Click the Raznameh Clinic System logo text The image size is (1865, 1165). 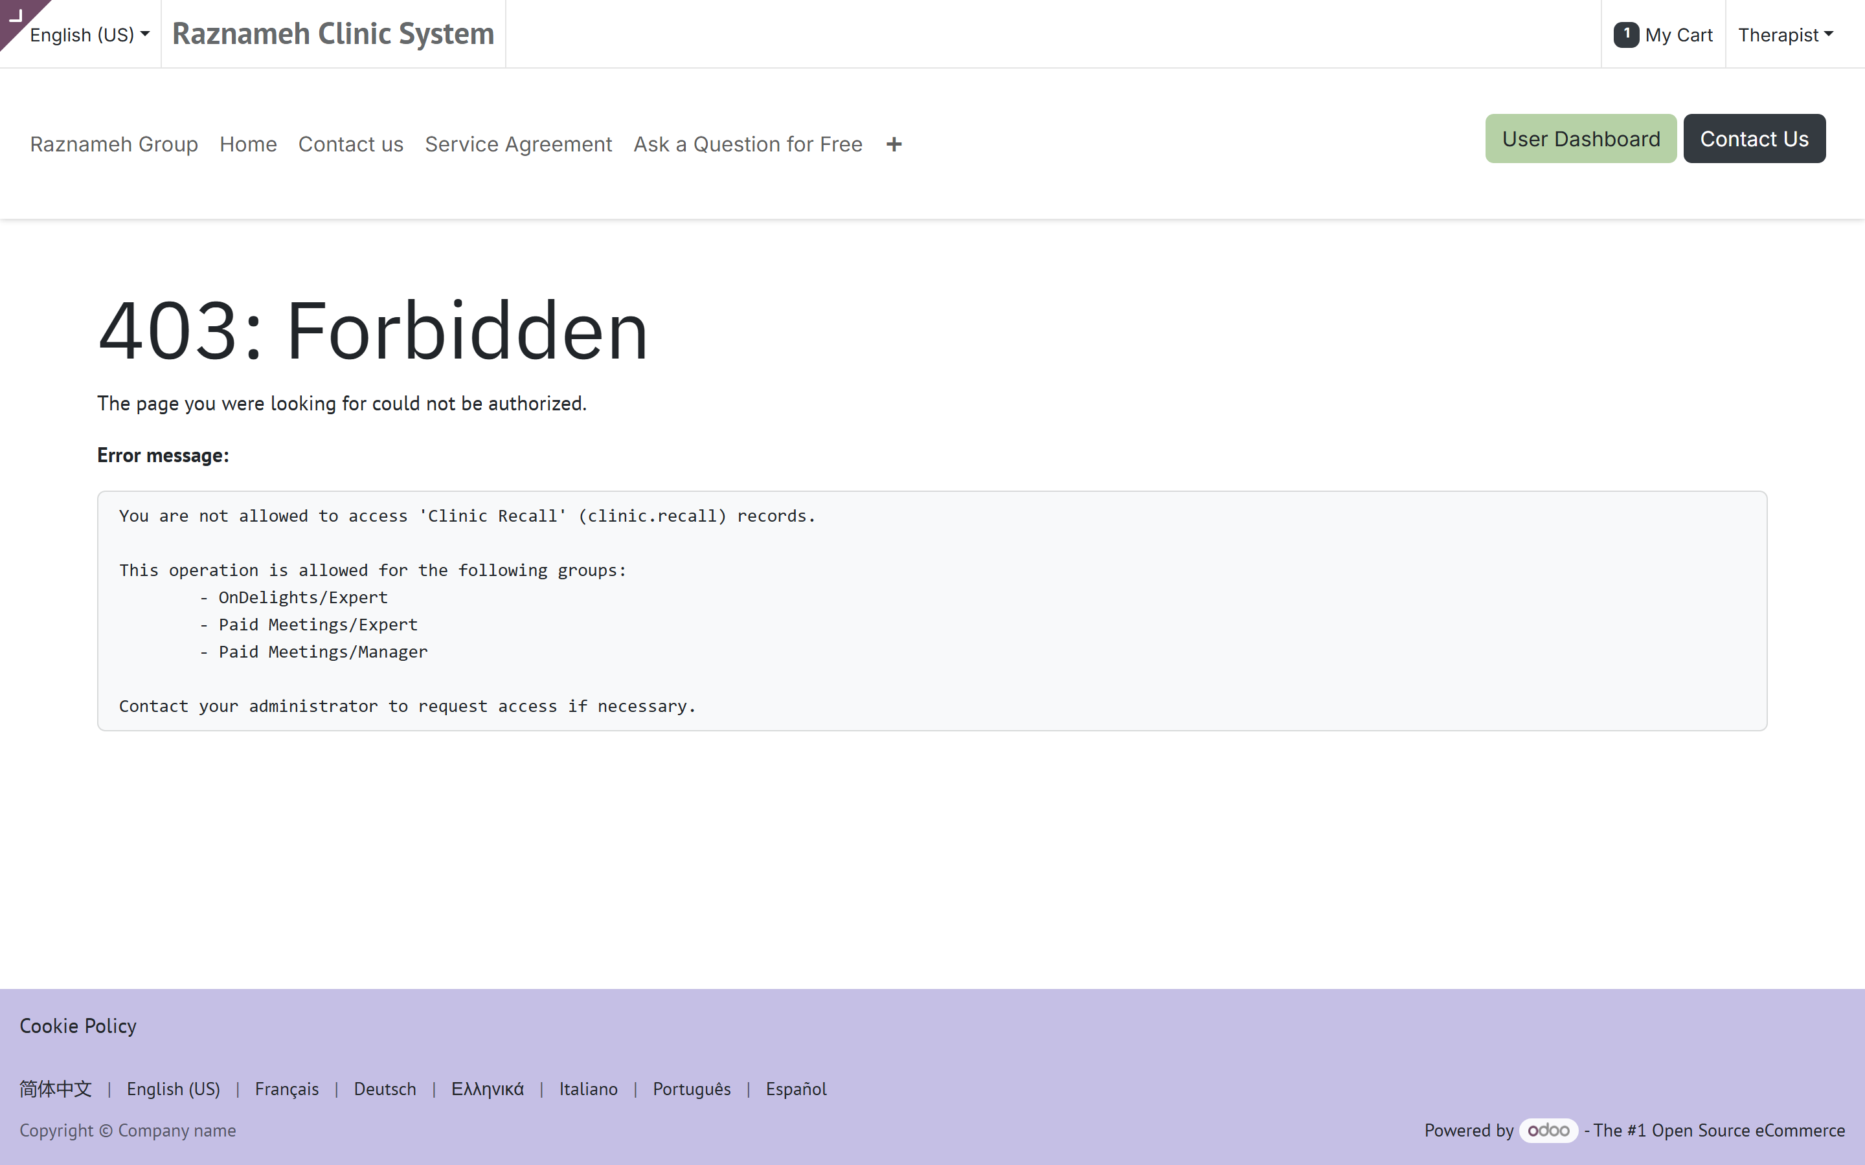[x=333, y=33]
